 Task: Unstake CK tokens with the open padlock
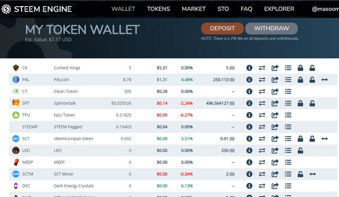pos(312,68)
